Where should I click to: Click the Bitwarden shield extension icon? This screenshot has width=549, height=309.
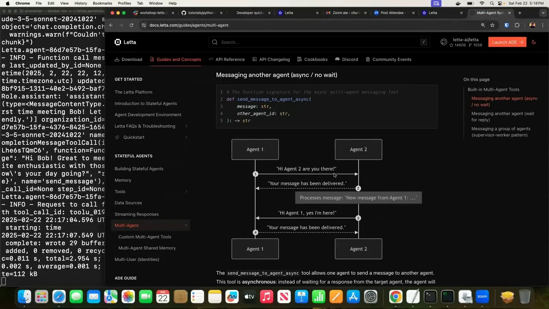pos(507,25)
